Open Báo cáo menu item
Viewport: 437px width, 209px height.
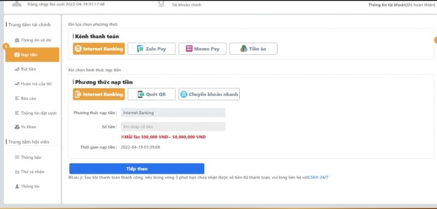[25, 98]
